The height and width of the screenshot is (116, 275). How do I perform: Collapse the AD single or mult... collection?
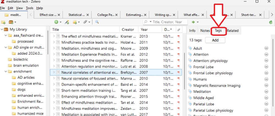point(6,48)
